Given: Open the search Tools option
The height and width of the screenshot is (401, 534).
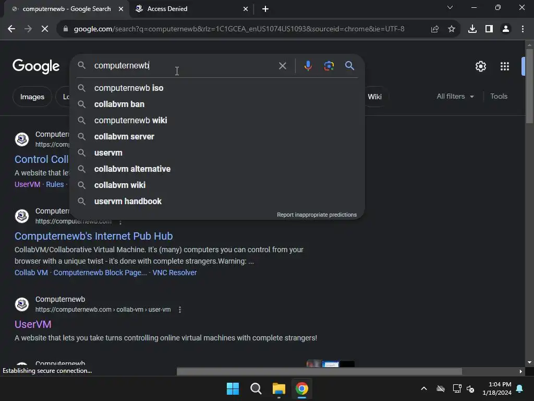Looking at the screenshot, I should pos(499,97).
